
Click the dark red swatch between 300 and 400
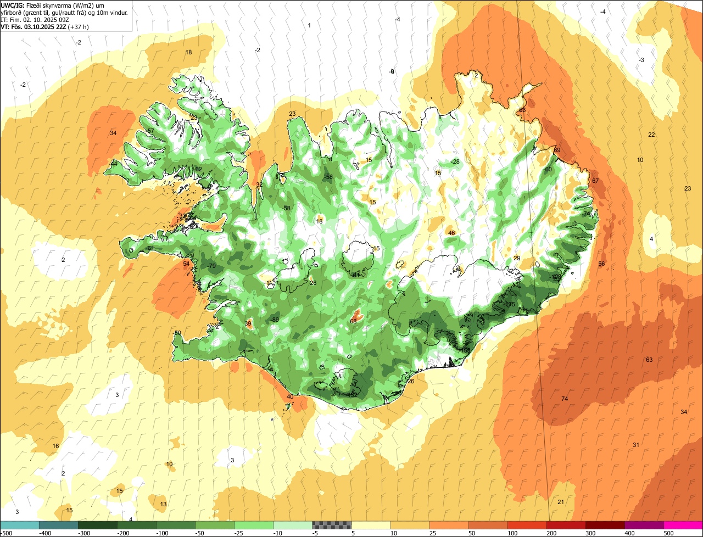605,524
